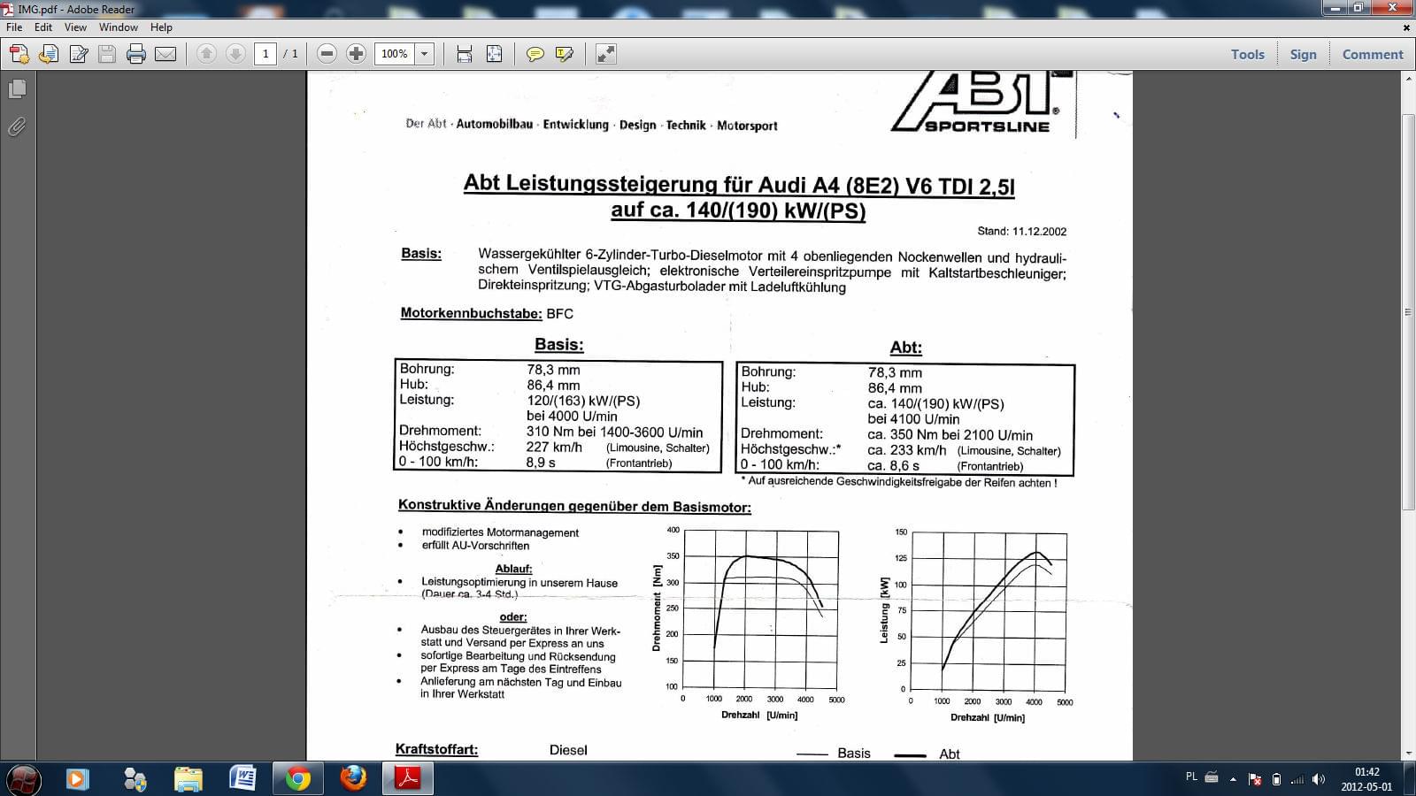Close document with X below title bar
Viewport: 1416px width, 796px height.
click(1406, 27)
